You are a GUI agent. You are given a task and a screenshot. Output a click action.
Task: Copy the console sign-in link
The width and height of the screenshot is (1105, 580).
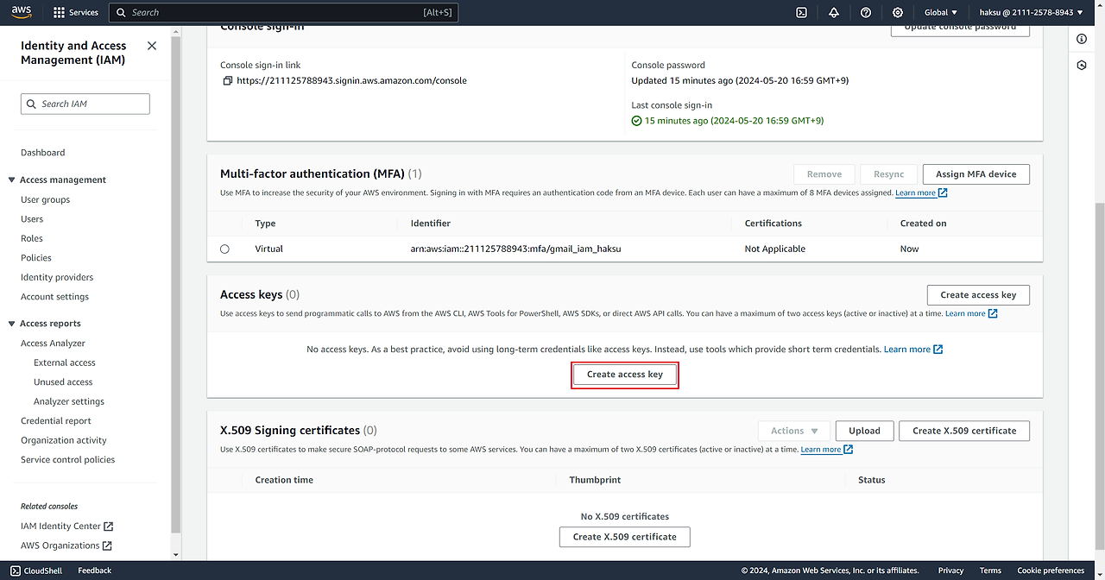pos(228,81)
